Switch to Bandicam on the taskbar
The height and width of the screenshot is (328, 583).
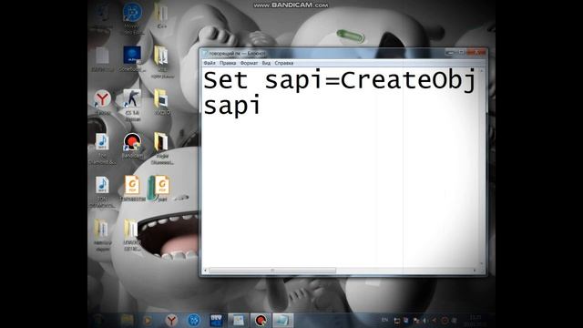click(x=261, y=320)
